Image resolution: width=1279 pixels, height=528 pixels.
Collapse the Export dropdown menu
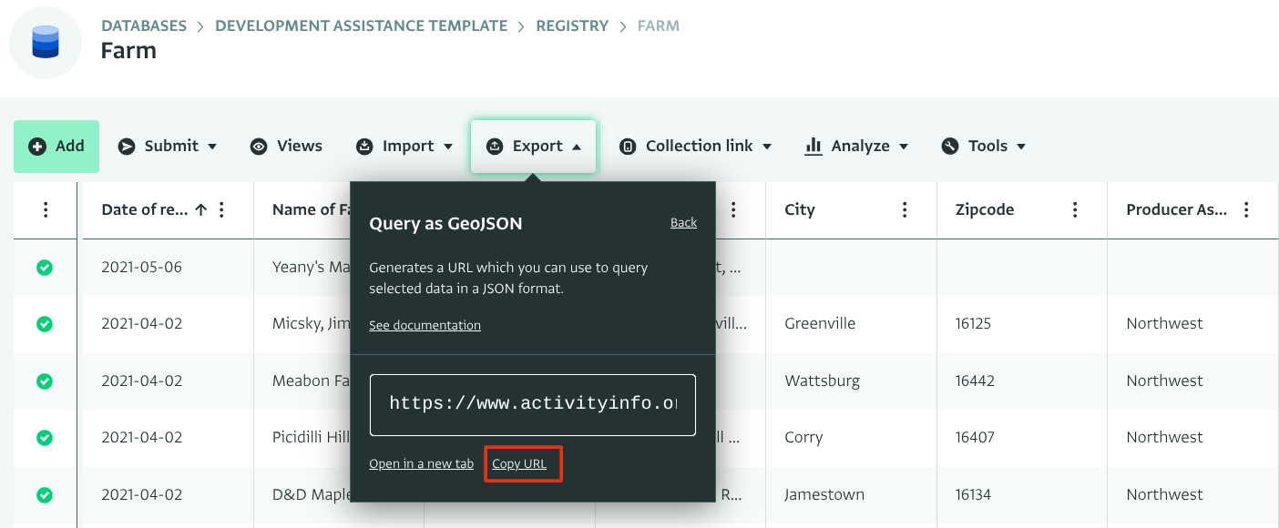pyautogui.click(x=534, y=147)
